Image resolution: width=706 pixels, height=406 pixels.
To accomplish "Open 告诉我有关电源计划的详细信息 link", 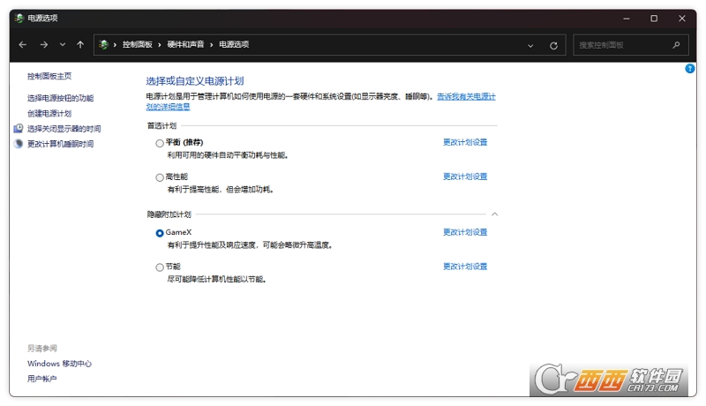I will (x=466, y=96).
